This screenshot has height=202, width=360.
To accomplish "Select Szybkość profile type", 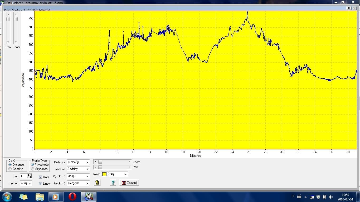I will 33,169.
